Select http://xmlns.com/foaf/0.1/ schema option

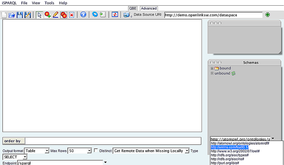pyautogui.click(x=230, y=147)
